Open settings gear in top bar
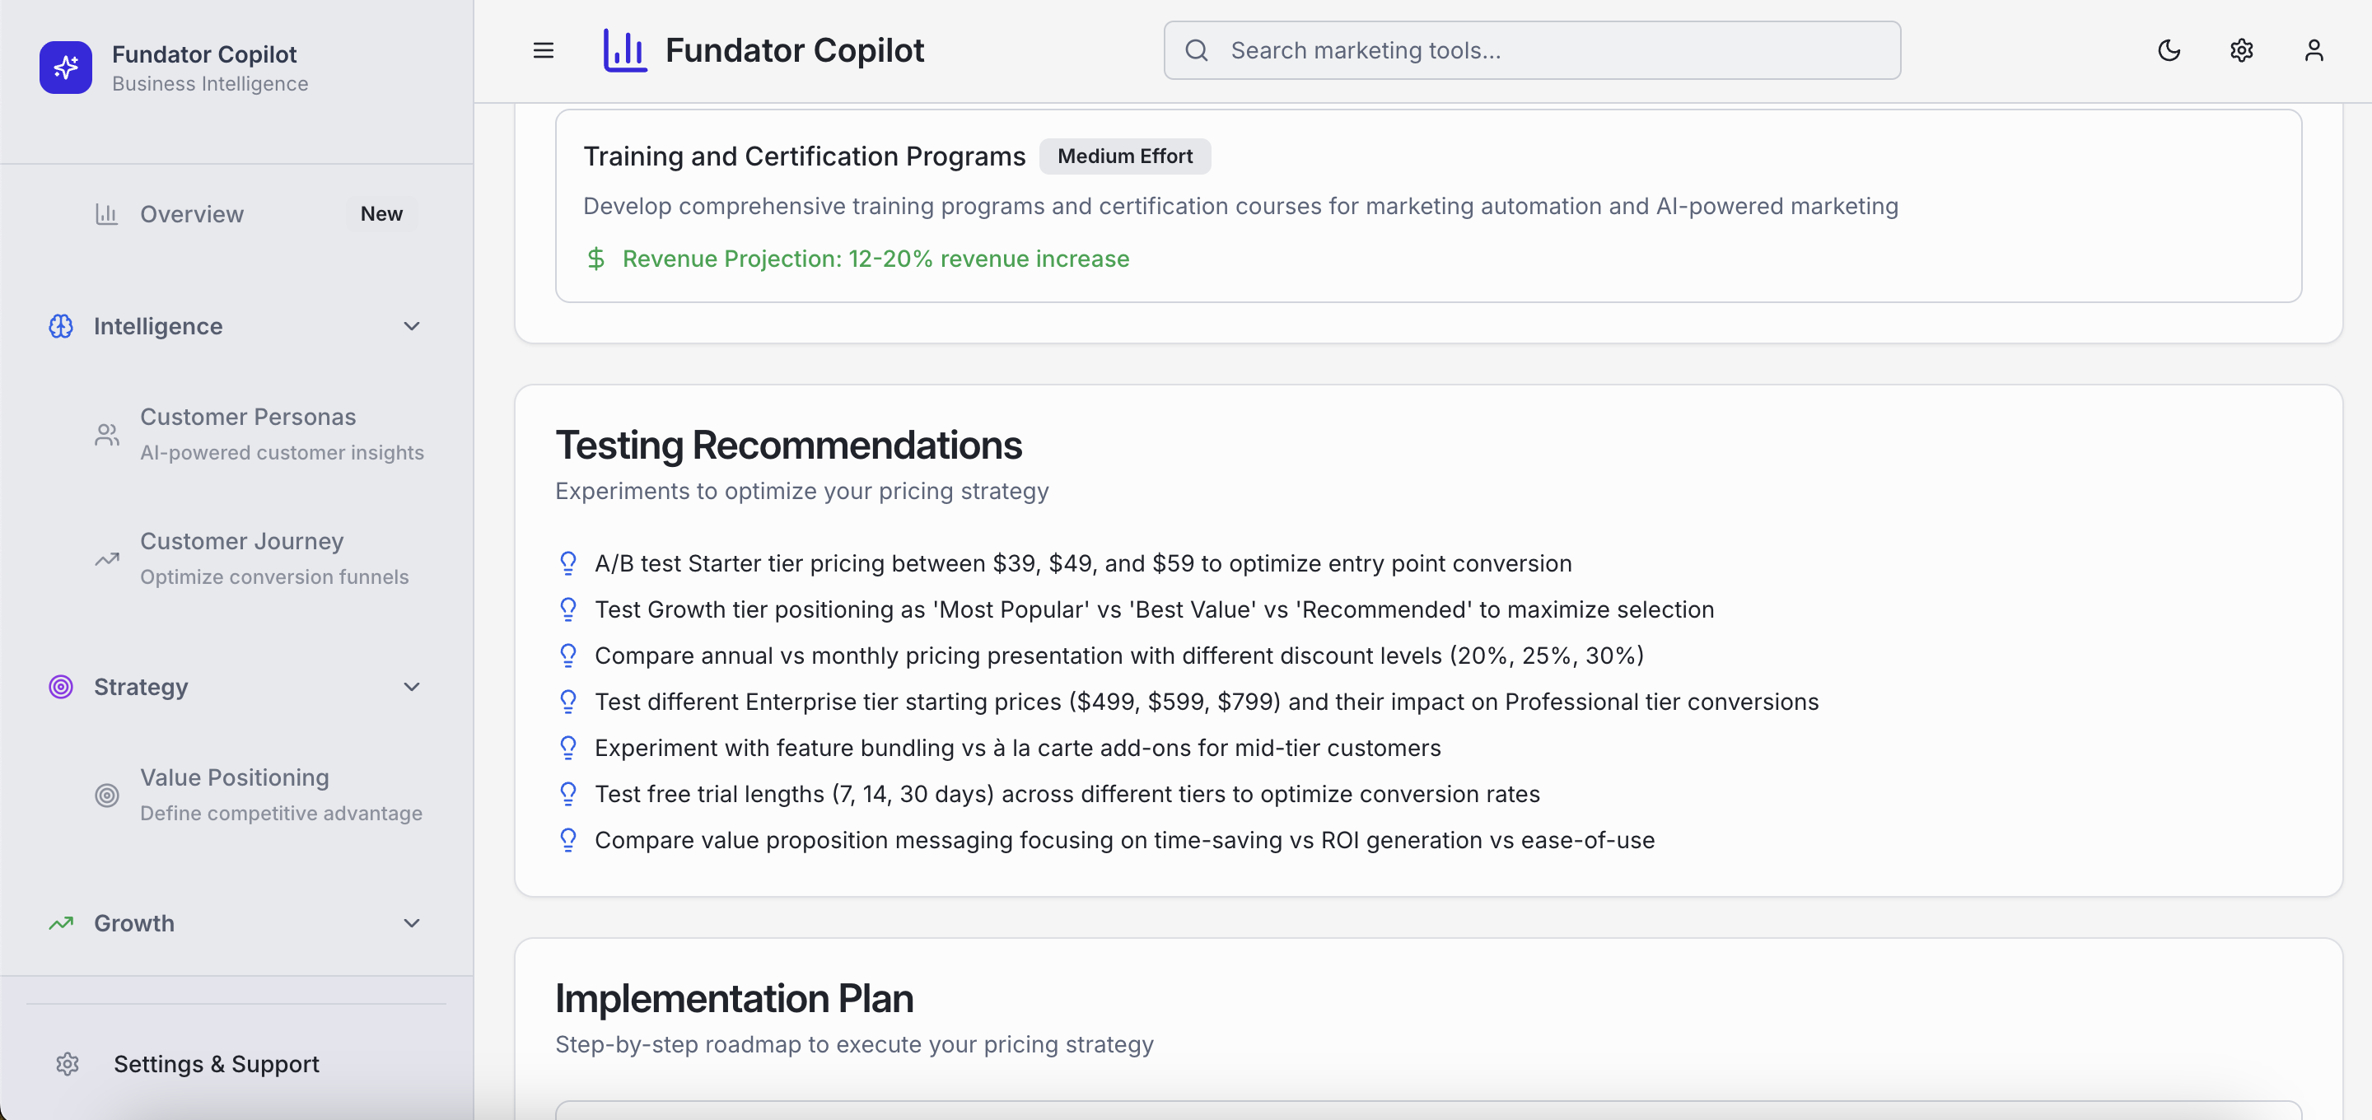The image size is (2372, 1120). coord(2241,51)
